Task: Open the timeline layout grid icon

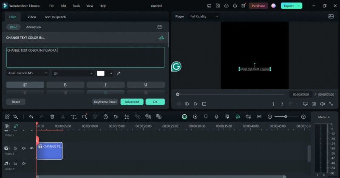Action: (7, 117)
